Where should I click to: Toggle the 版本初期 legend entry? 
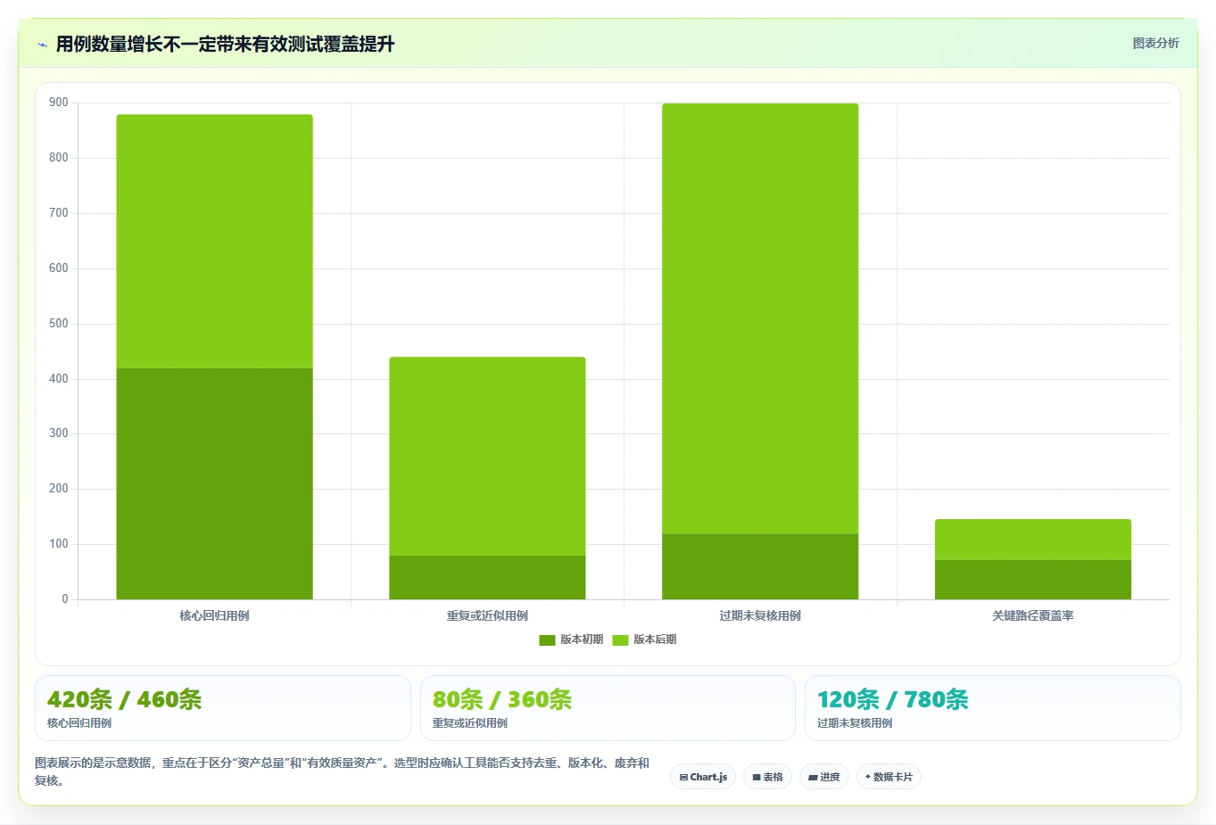click(571, 639)
